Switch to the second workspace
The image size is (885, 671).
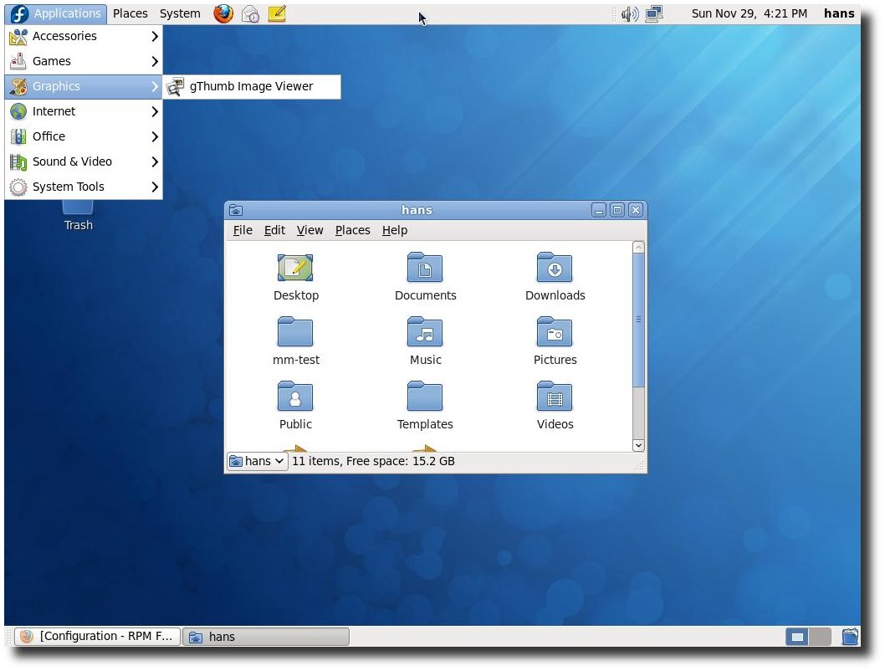[820, 638]
